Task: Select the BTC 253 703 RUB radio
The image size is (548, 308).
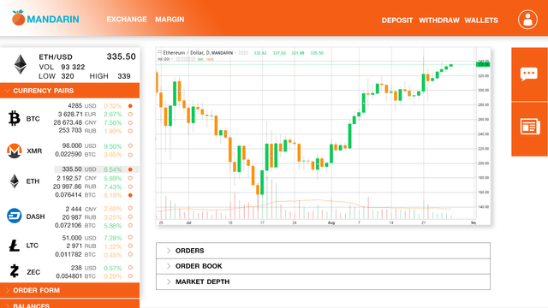Action: point(130,131)
